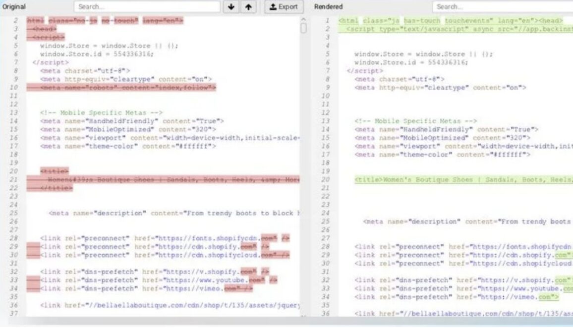Click the Export button
The width and height of the screenshot is (573, 328).
[x=284, y=6]
